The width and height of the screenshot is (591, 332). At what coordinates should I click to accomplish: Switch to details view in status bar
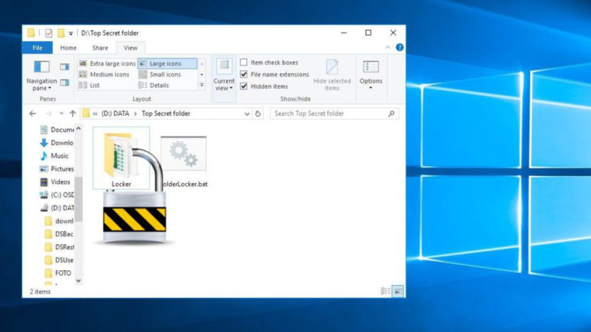(385, 291)
